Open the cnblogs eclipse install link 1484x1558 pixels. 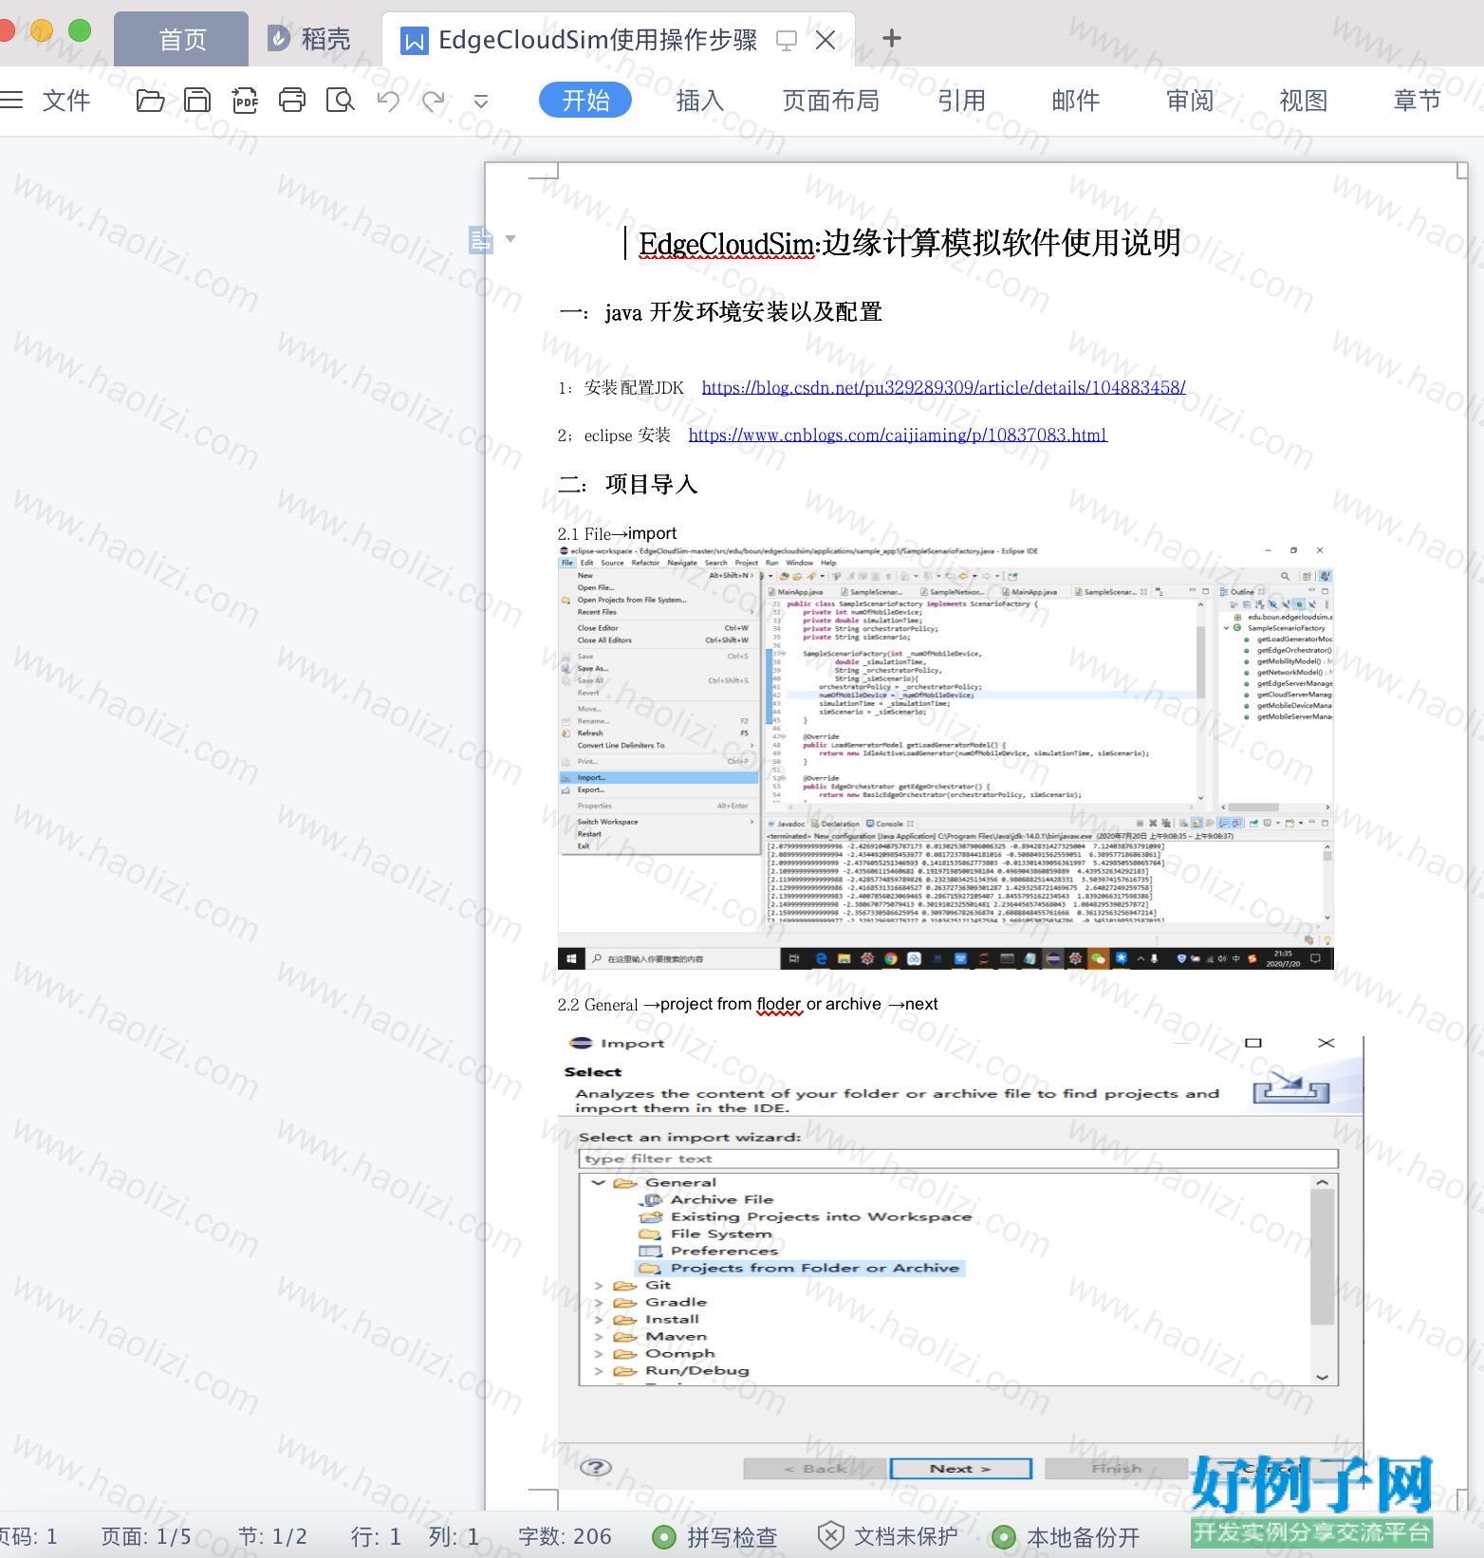tap(898, 435)
